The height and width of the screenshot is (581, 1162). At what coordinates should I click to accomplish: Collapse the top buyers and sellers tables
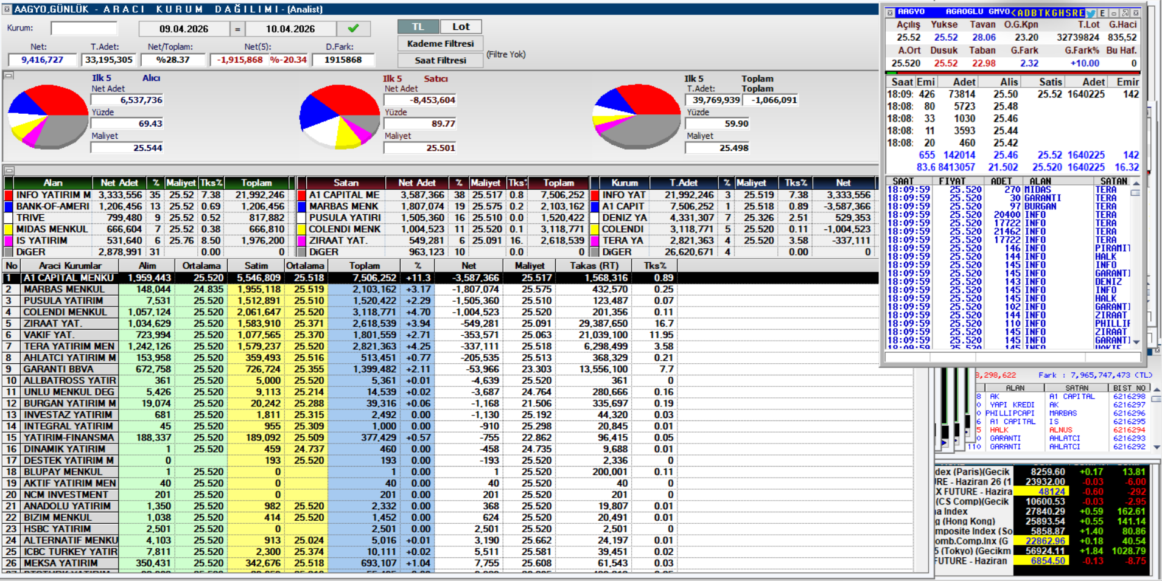pos(9,171)
